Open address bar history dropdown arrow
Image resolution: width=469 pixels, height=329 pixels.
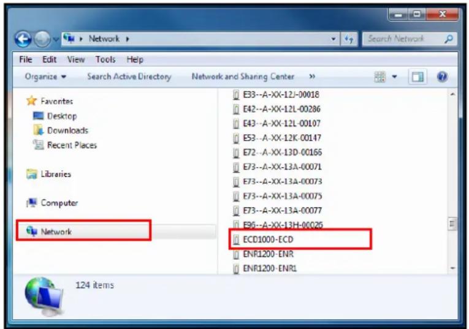point(334,39)
